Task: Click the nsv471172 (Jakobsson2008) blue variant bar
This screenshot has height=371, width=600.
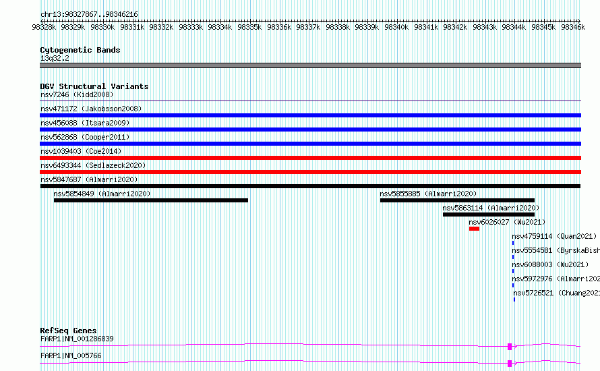Action: [x=310, y=115]
